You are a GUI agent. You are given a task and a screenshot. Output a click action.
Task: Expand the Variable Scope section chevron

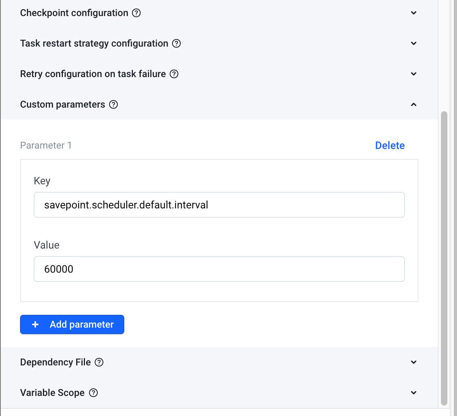tap(414, 393)
